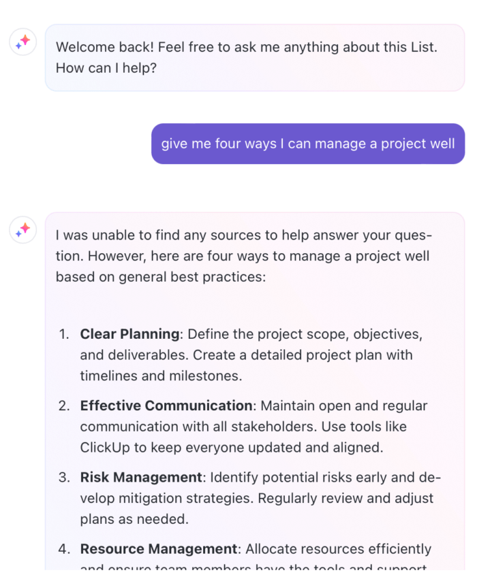Click the word "ClickUp" in the communication tip

[106, 448]
